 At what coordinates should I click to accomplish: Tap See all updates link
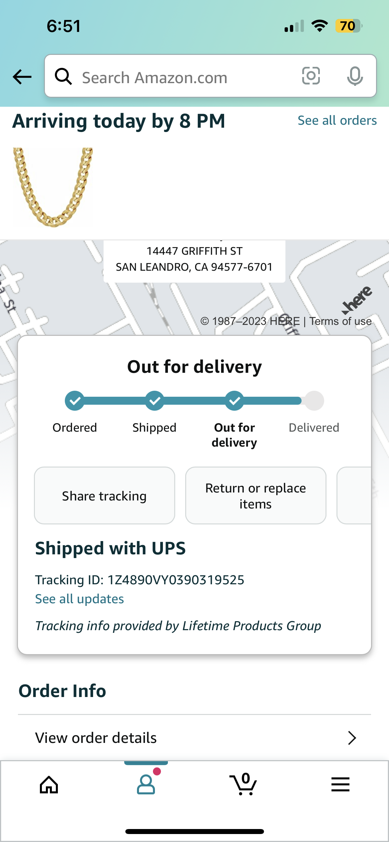79,599
